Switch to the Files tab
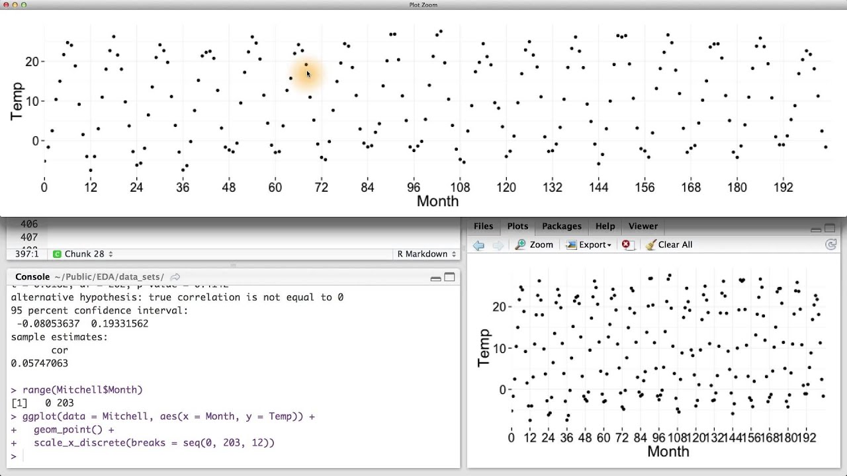Screen dimensions: 847x476 (x=483, y=226)
